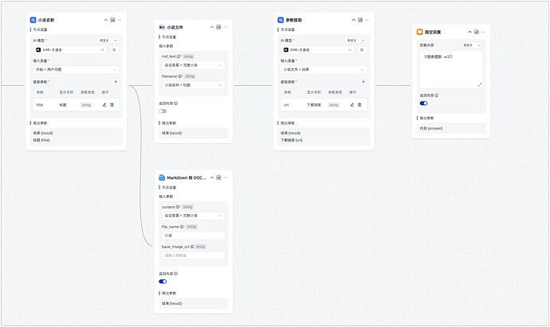Expand reply content editor in 指定回复
This screenshot has height=327, width=550.
coord(480,84)
